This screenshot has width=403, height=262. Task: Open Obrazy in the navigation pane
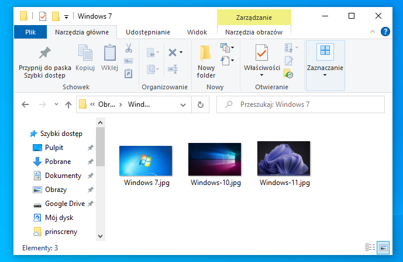[56, 190]
